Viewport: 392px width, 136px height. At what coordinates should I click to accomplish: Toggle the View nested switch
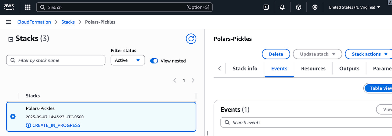[x=154, y=61]
